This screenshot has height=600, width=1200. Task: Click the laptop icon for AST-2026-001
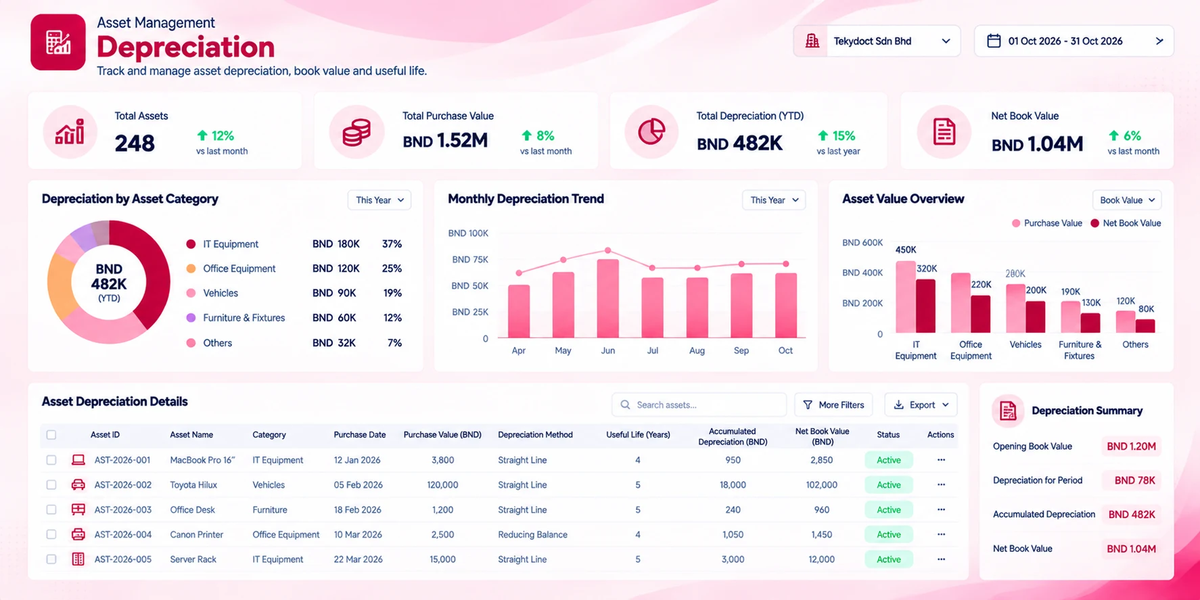(x=78, y=460)
